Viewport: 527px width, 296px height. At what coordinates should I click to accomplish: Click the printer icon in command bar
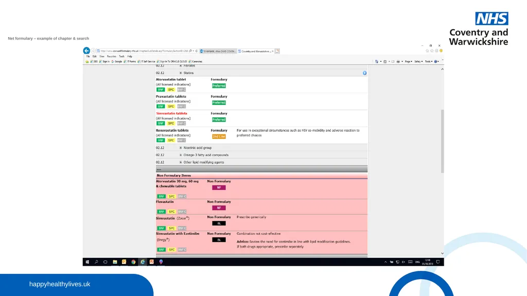click(x=398, y=62)
